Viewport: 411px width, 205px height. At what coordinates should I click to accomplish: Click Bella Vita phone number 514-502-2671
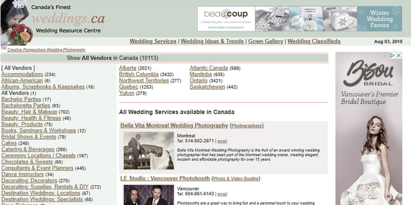[x=199, y=141]
